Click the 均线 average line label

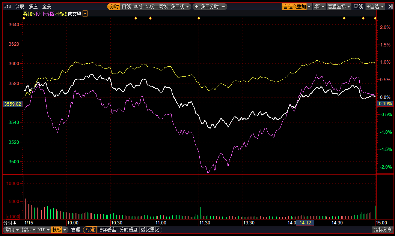pos(62,14)
